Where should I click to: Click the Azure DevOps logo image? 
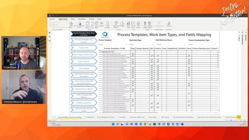point(105,35)
